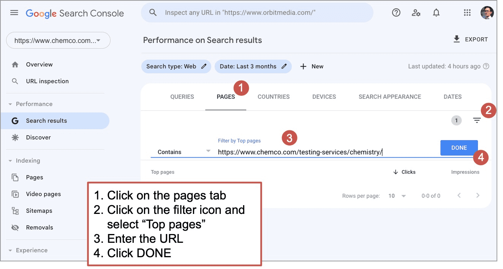Click the DONE button
This screenshot has height=269, width=503.
[459, 148]
